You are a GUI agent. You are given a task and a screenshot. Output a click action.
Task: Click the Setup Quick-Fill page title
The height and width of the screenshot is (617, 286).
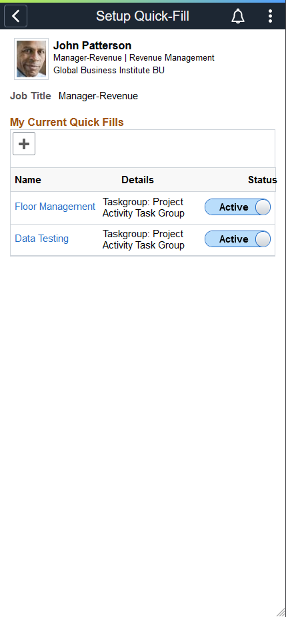143,16
